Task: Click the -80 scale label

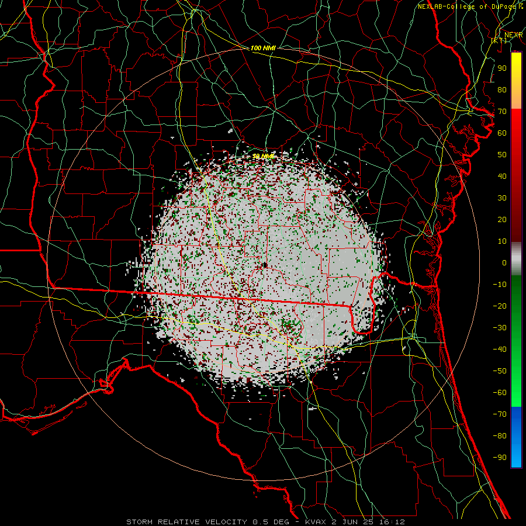Action: pyautogui.click(x=500, y=436)
